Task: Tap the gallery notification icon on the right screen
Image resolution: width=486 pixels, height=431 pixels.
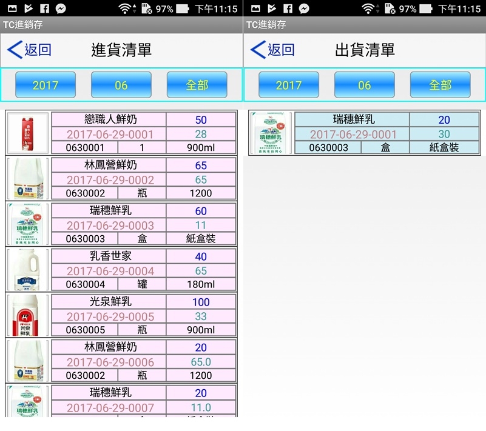Action: (x=255, y=8)
